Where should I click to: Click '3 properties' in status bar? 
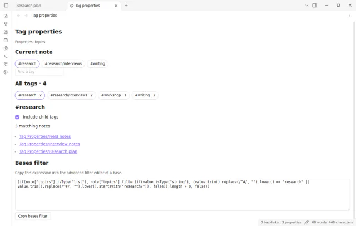click(291, 222)
